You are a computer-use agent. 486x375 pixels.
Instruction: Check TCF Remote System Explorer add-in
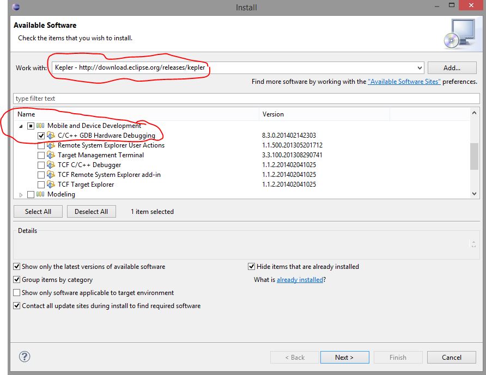coord(41,175)
